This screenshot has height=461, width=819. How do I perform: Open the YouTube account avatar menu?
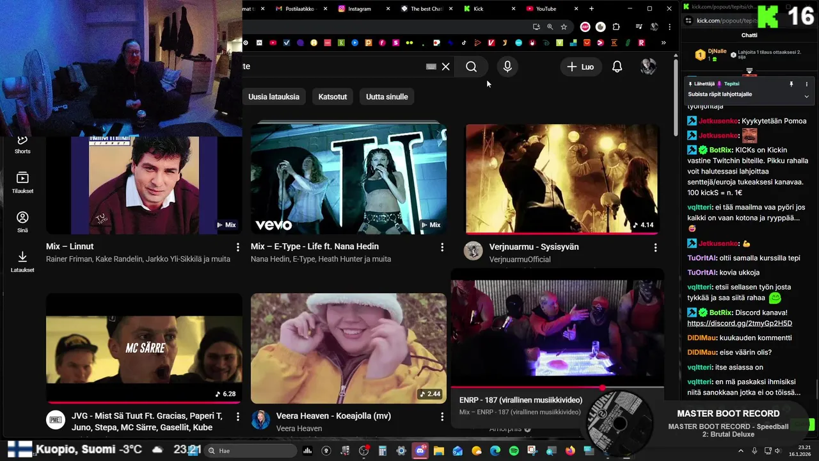coord(649,67)
